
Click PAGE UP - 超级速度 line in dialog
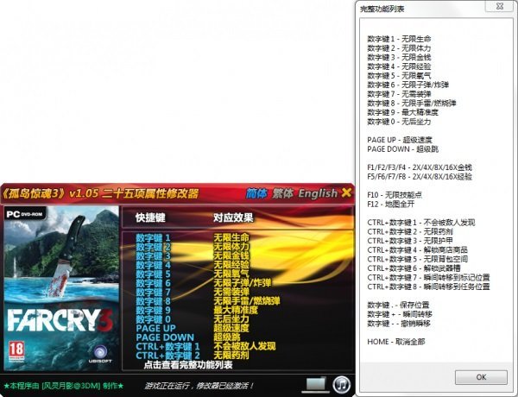pos(400,140)
